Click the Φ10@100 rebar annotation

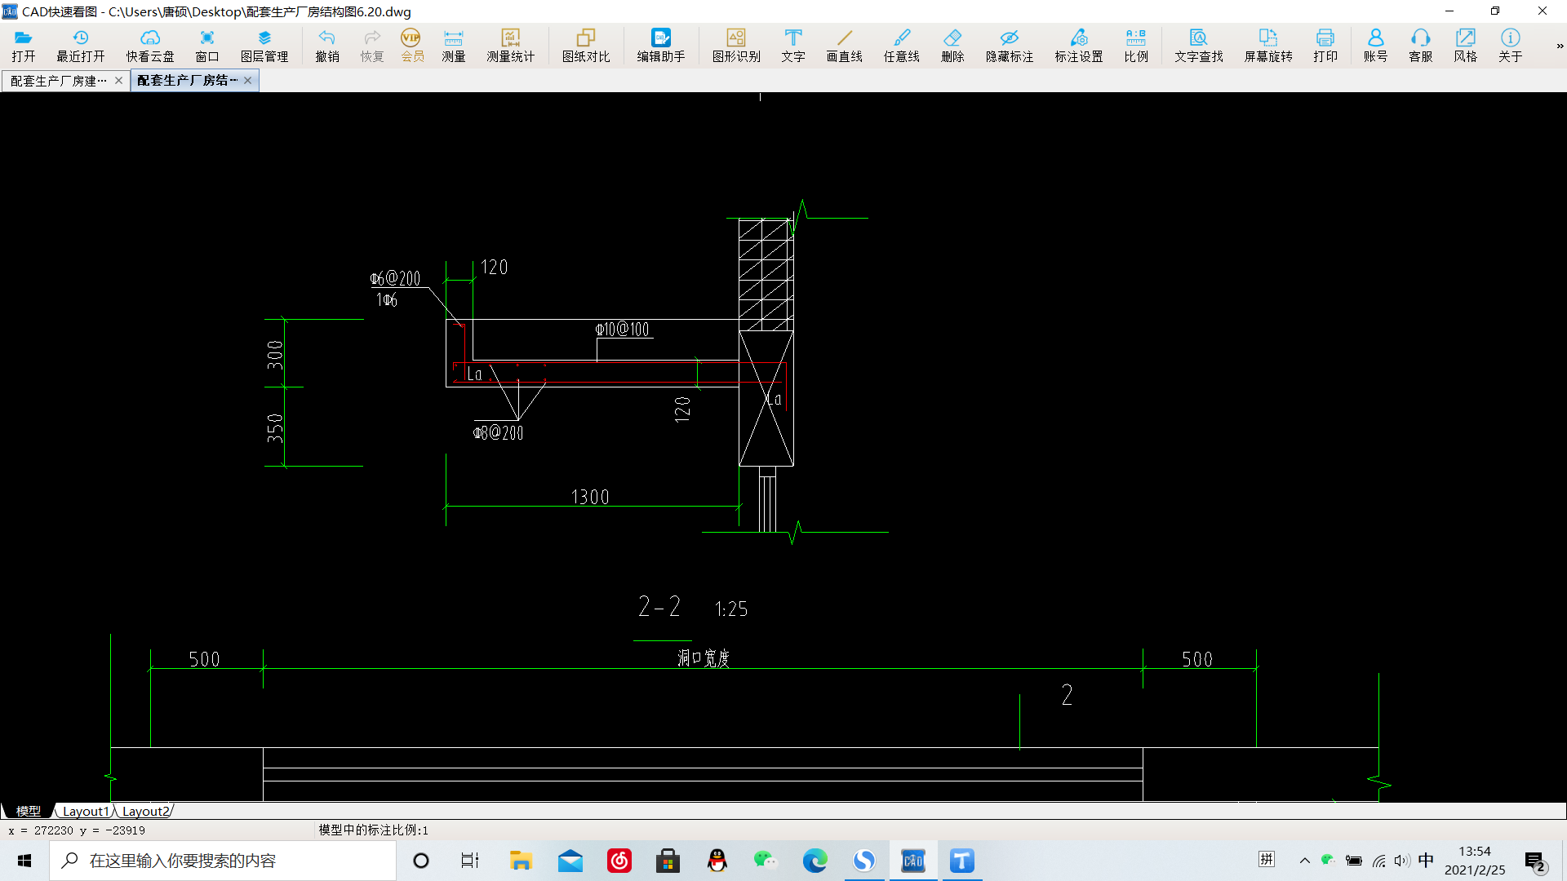click(x=623, y=330)
